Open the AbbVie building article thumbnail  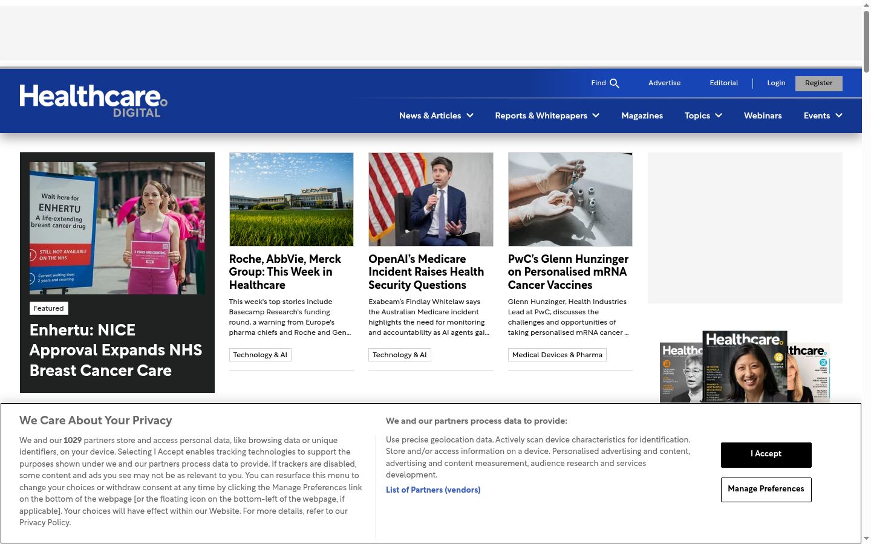tap(292, 199)
